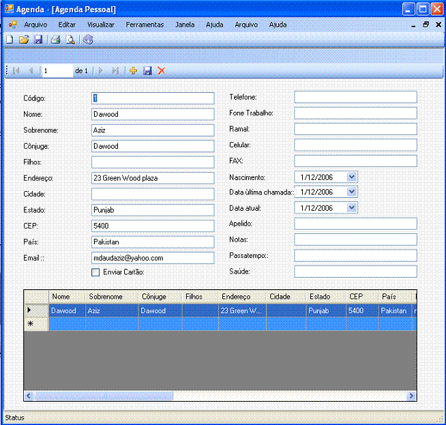The image size is (446, 425).
Task: Click the New document toolbar icon
Action: pyautogui.click(x=10, y=40)
